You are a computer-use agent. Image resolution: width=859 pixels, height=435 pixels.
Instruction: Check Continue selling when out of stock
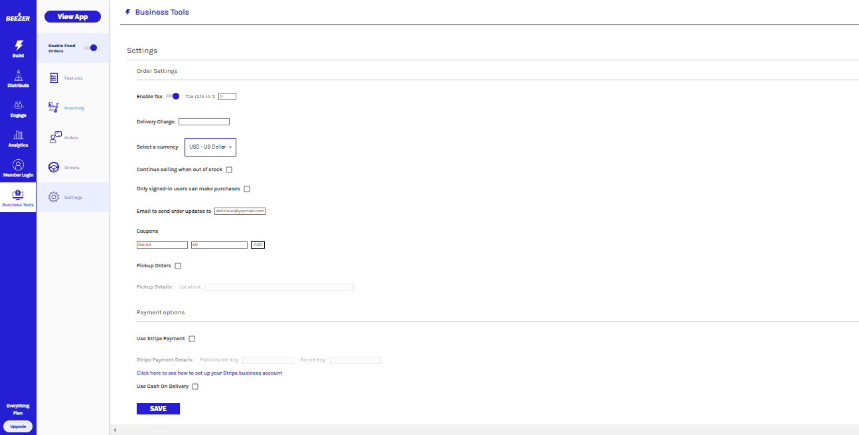(x=229, y=170)
